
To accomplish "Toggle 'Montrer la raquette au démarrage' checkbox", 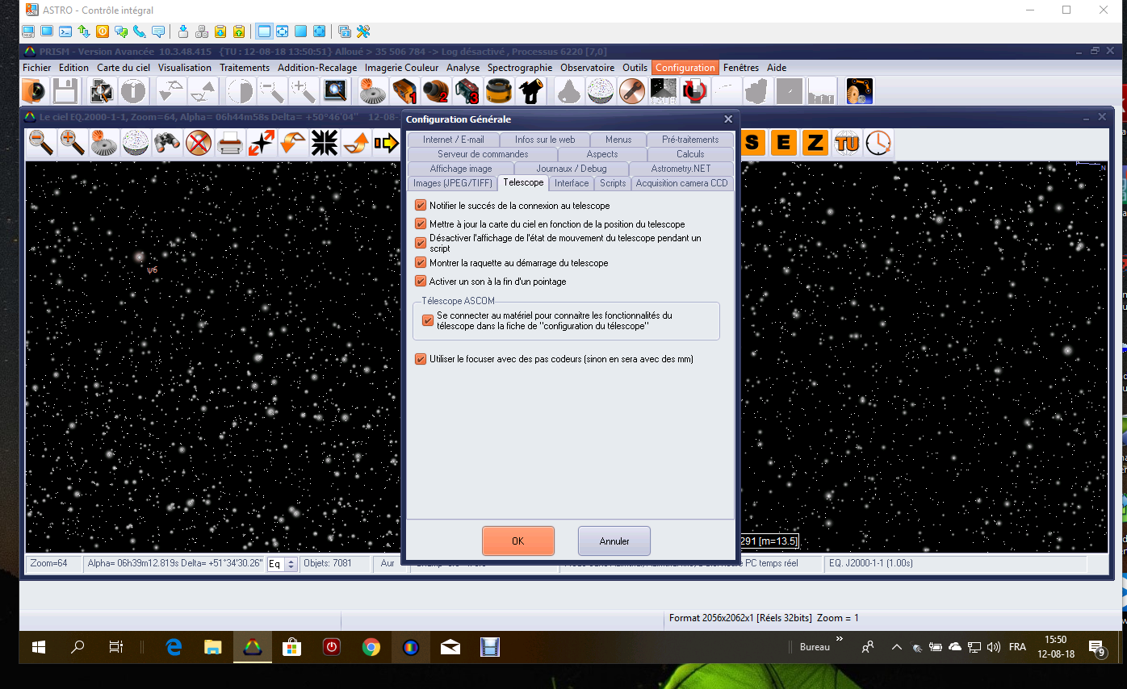I will point(421,263).
